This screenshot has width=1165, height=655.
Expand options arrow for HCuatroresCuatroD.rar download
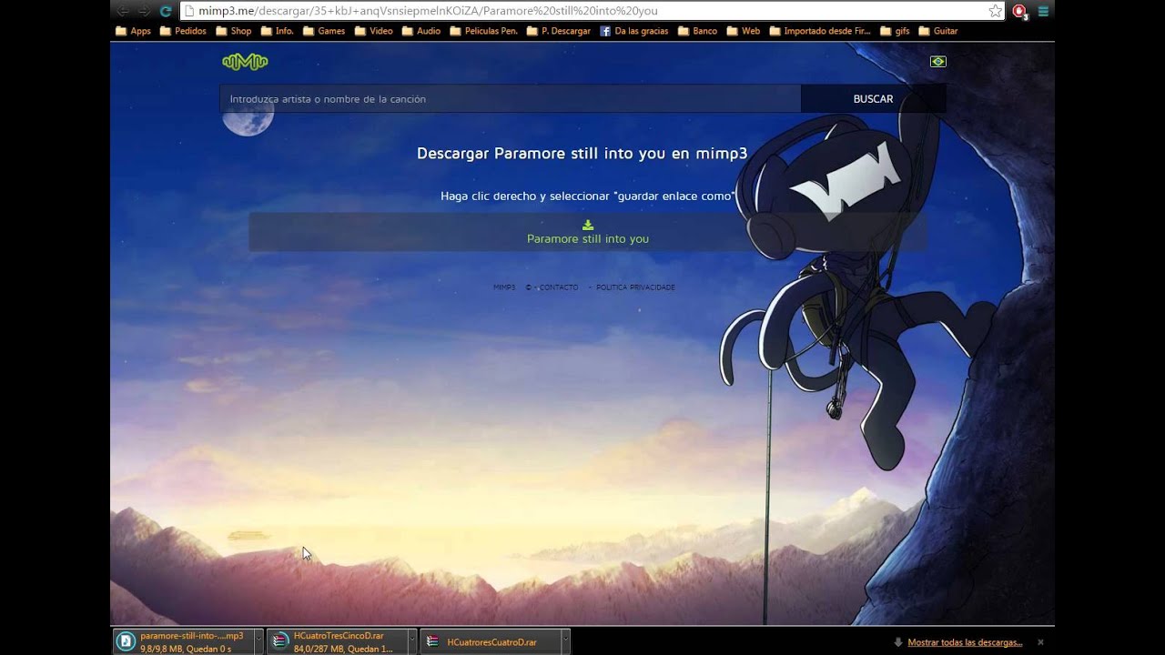pyautogui.click(x=565, y=641)
